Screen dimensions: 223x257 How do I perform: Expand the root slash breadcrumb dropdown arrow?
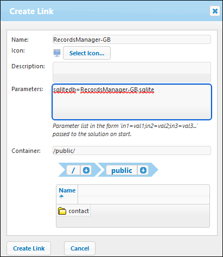pyautogui.click(x=86, y=170)
